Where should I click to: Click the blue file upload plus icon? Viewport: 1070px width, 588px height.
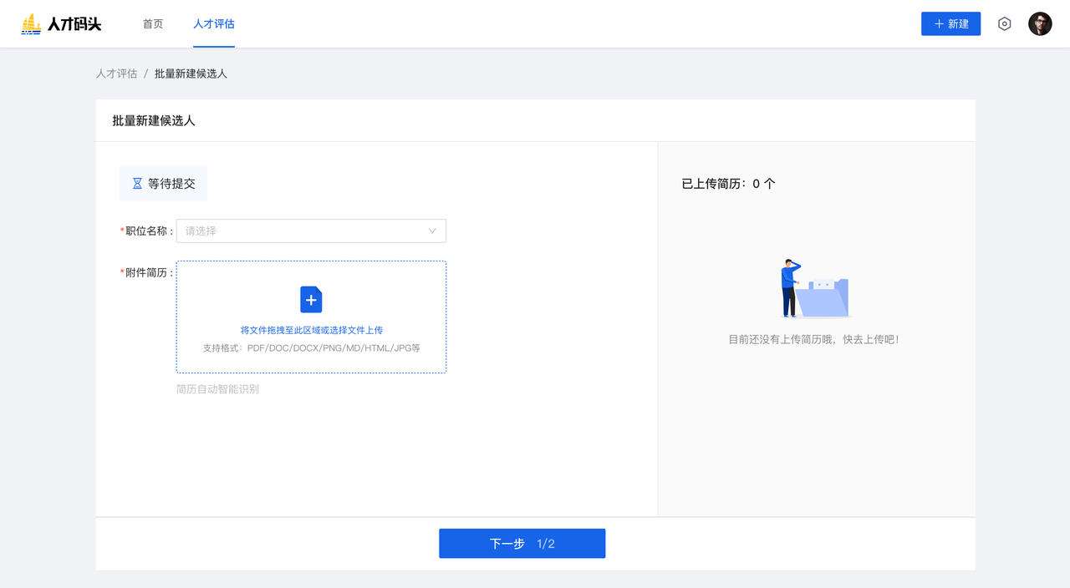[311, 300]
